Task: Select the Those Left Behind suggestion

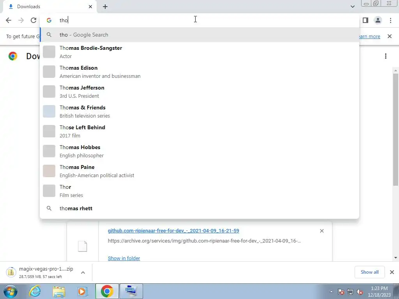Action: [x=199, y=131]
